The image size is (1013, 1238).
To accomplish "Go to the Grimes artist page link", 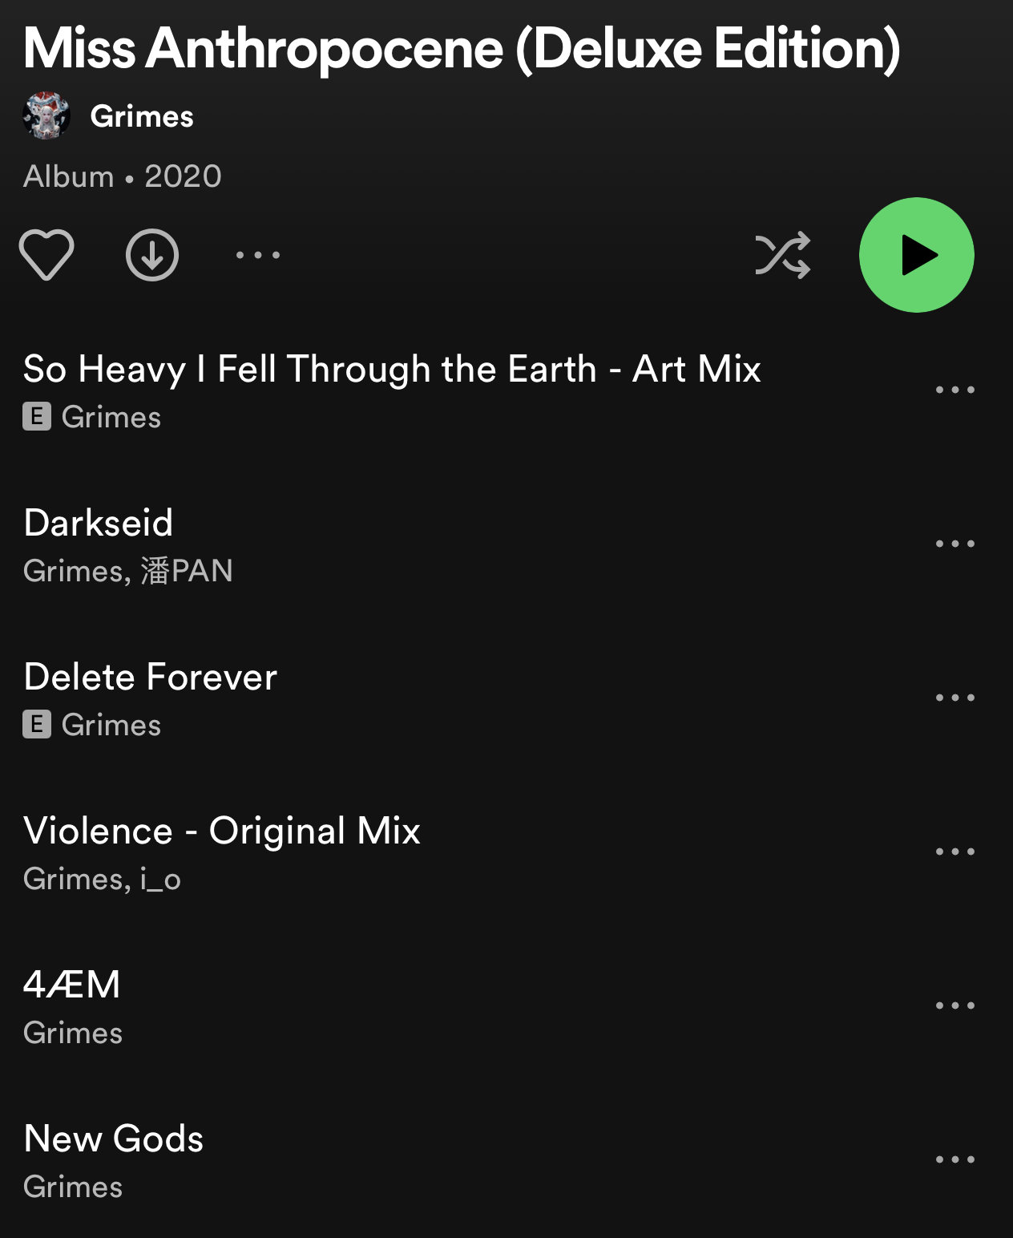I will 142,116.
